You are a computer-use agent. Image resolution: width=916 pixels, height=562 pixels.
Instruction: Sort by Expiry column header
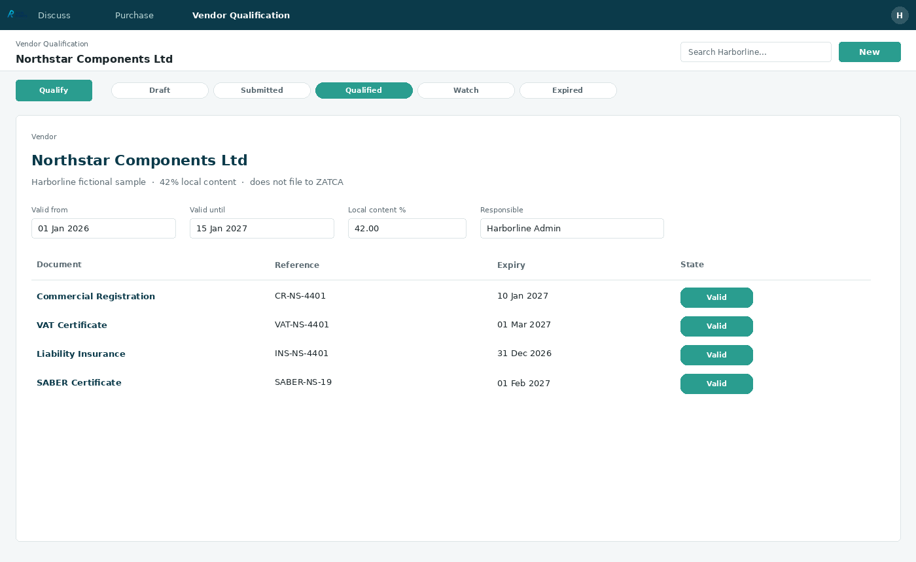click(x=511, y=265)
